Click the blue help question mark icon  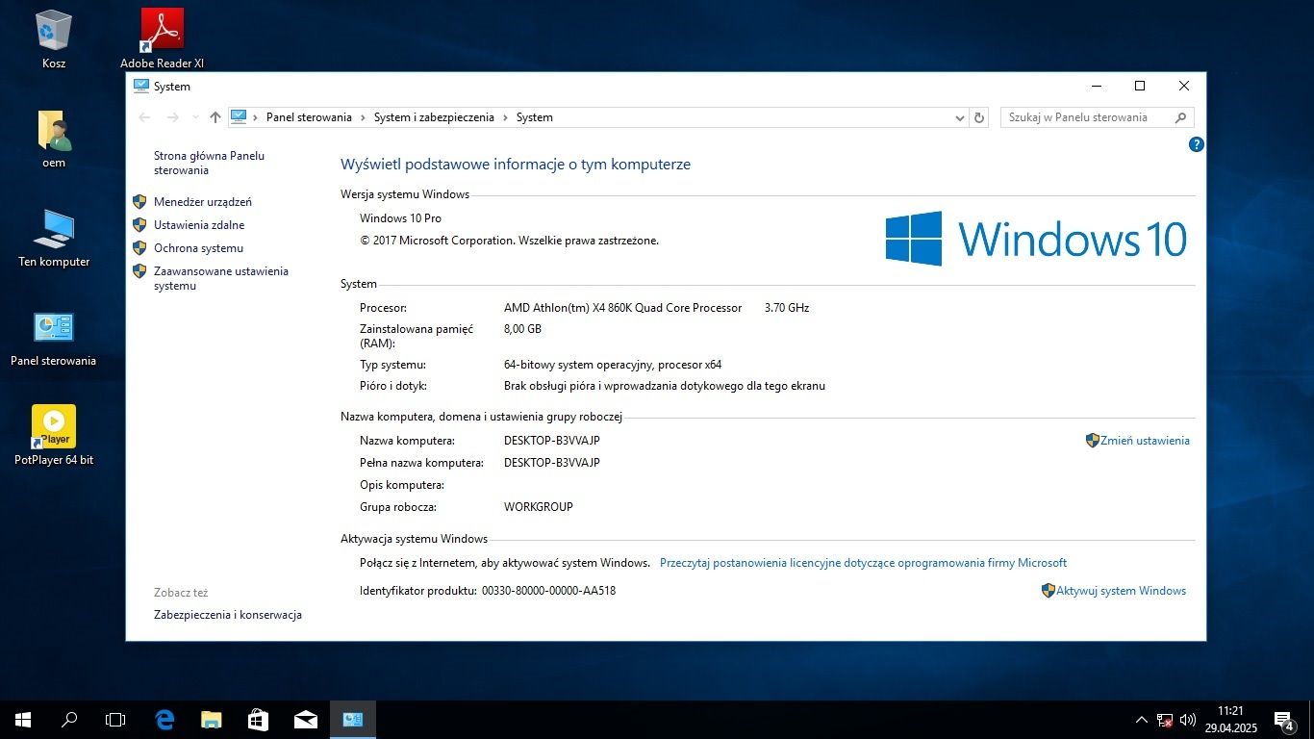pos(1196,144)
